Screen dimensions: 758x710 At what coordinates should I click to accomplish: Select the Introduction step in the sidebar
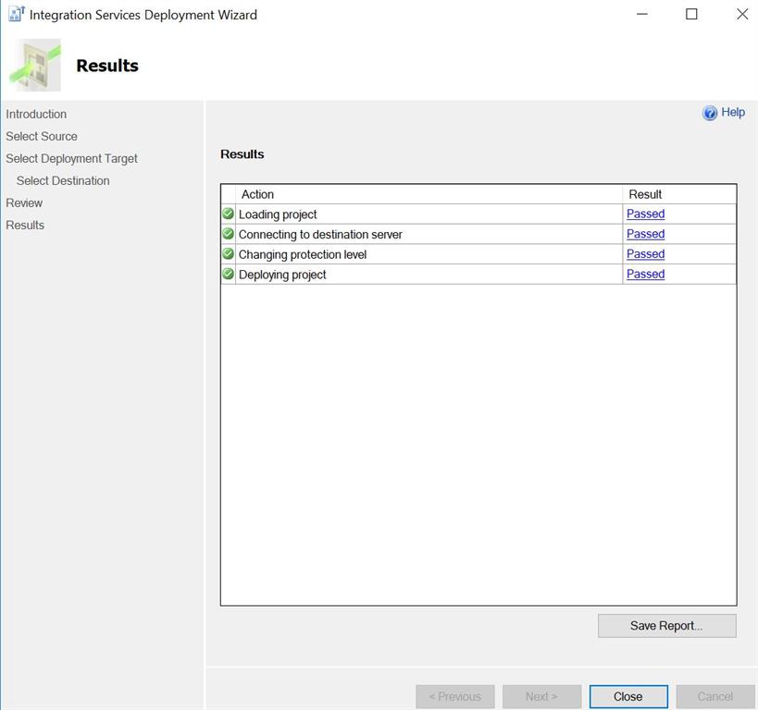point(35,114)
